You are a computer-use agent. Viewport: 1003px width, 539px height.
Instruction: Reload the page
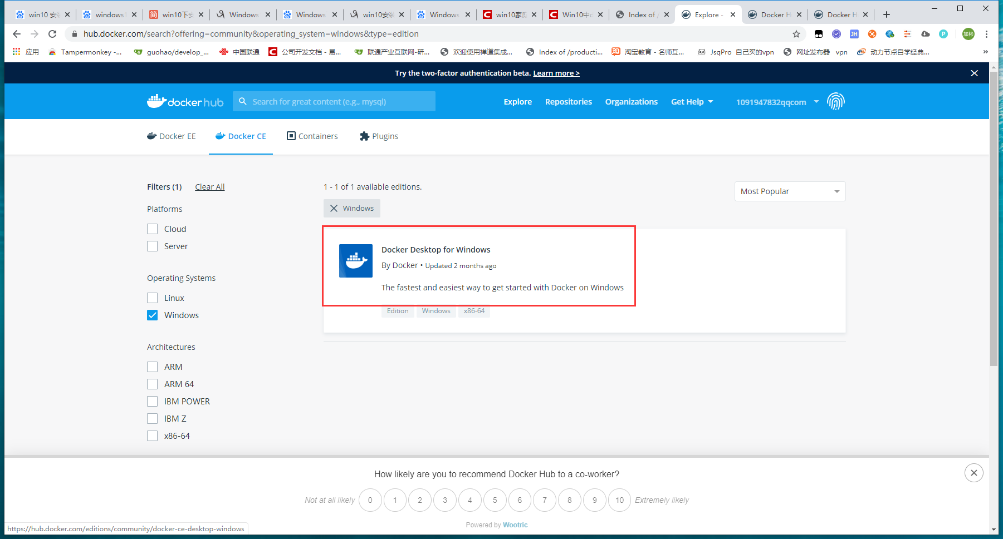tap(52, 34)
